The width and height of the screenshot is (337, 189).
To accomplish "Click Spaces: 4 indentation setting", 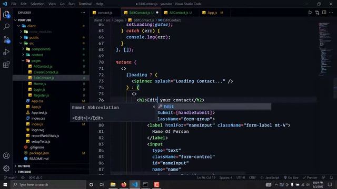I will 226,177.
